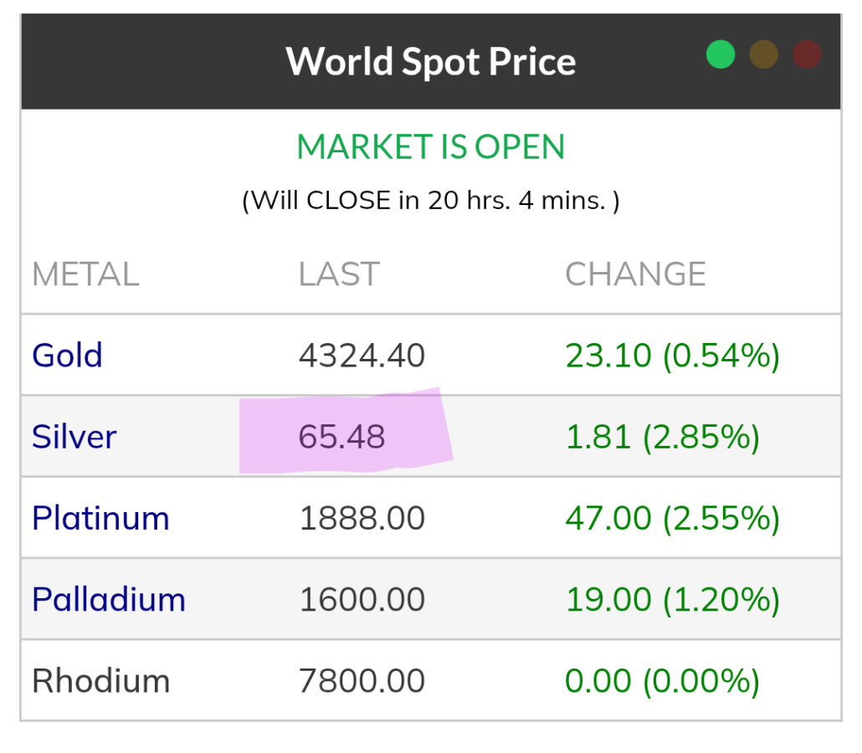
Task: Click the LAST column header
Action: 339,274
